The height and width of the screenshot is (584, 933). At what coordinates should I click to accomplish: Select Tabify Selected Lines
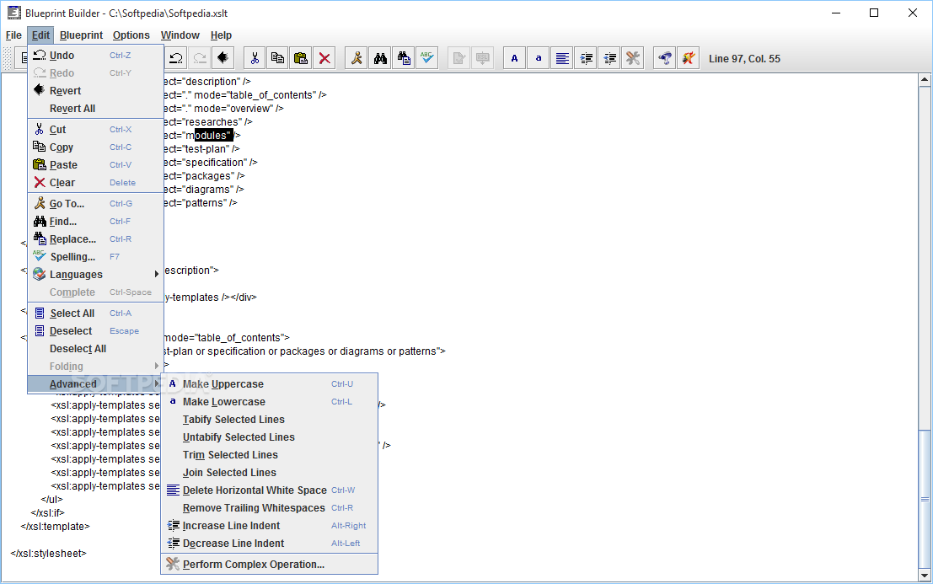(x=269, y=420)
